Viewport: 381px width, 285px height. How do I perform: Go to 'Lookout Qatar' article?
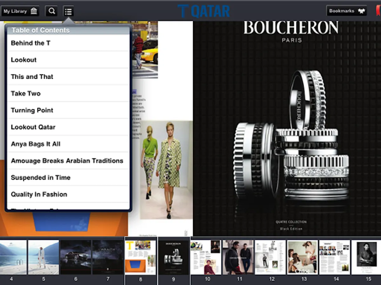tap(68, 127)
